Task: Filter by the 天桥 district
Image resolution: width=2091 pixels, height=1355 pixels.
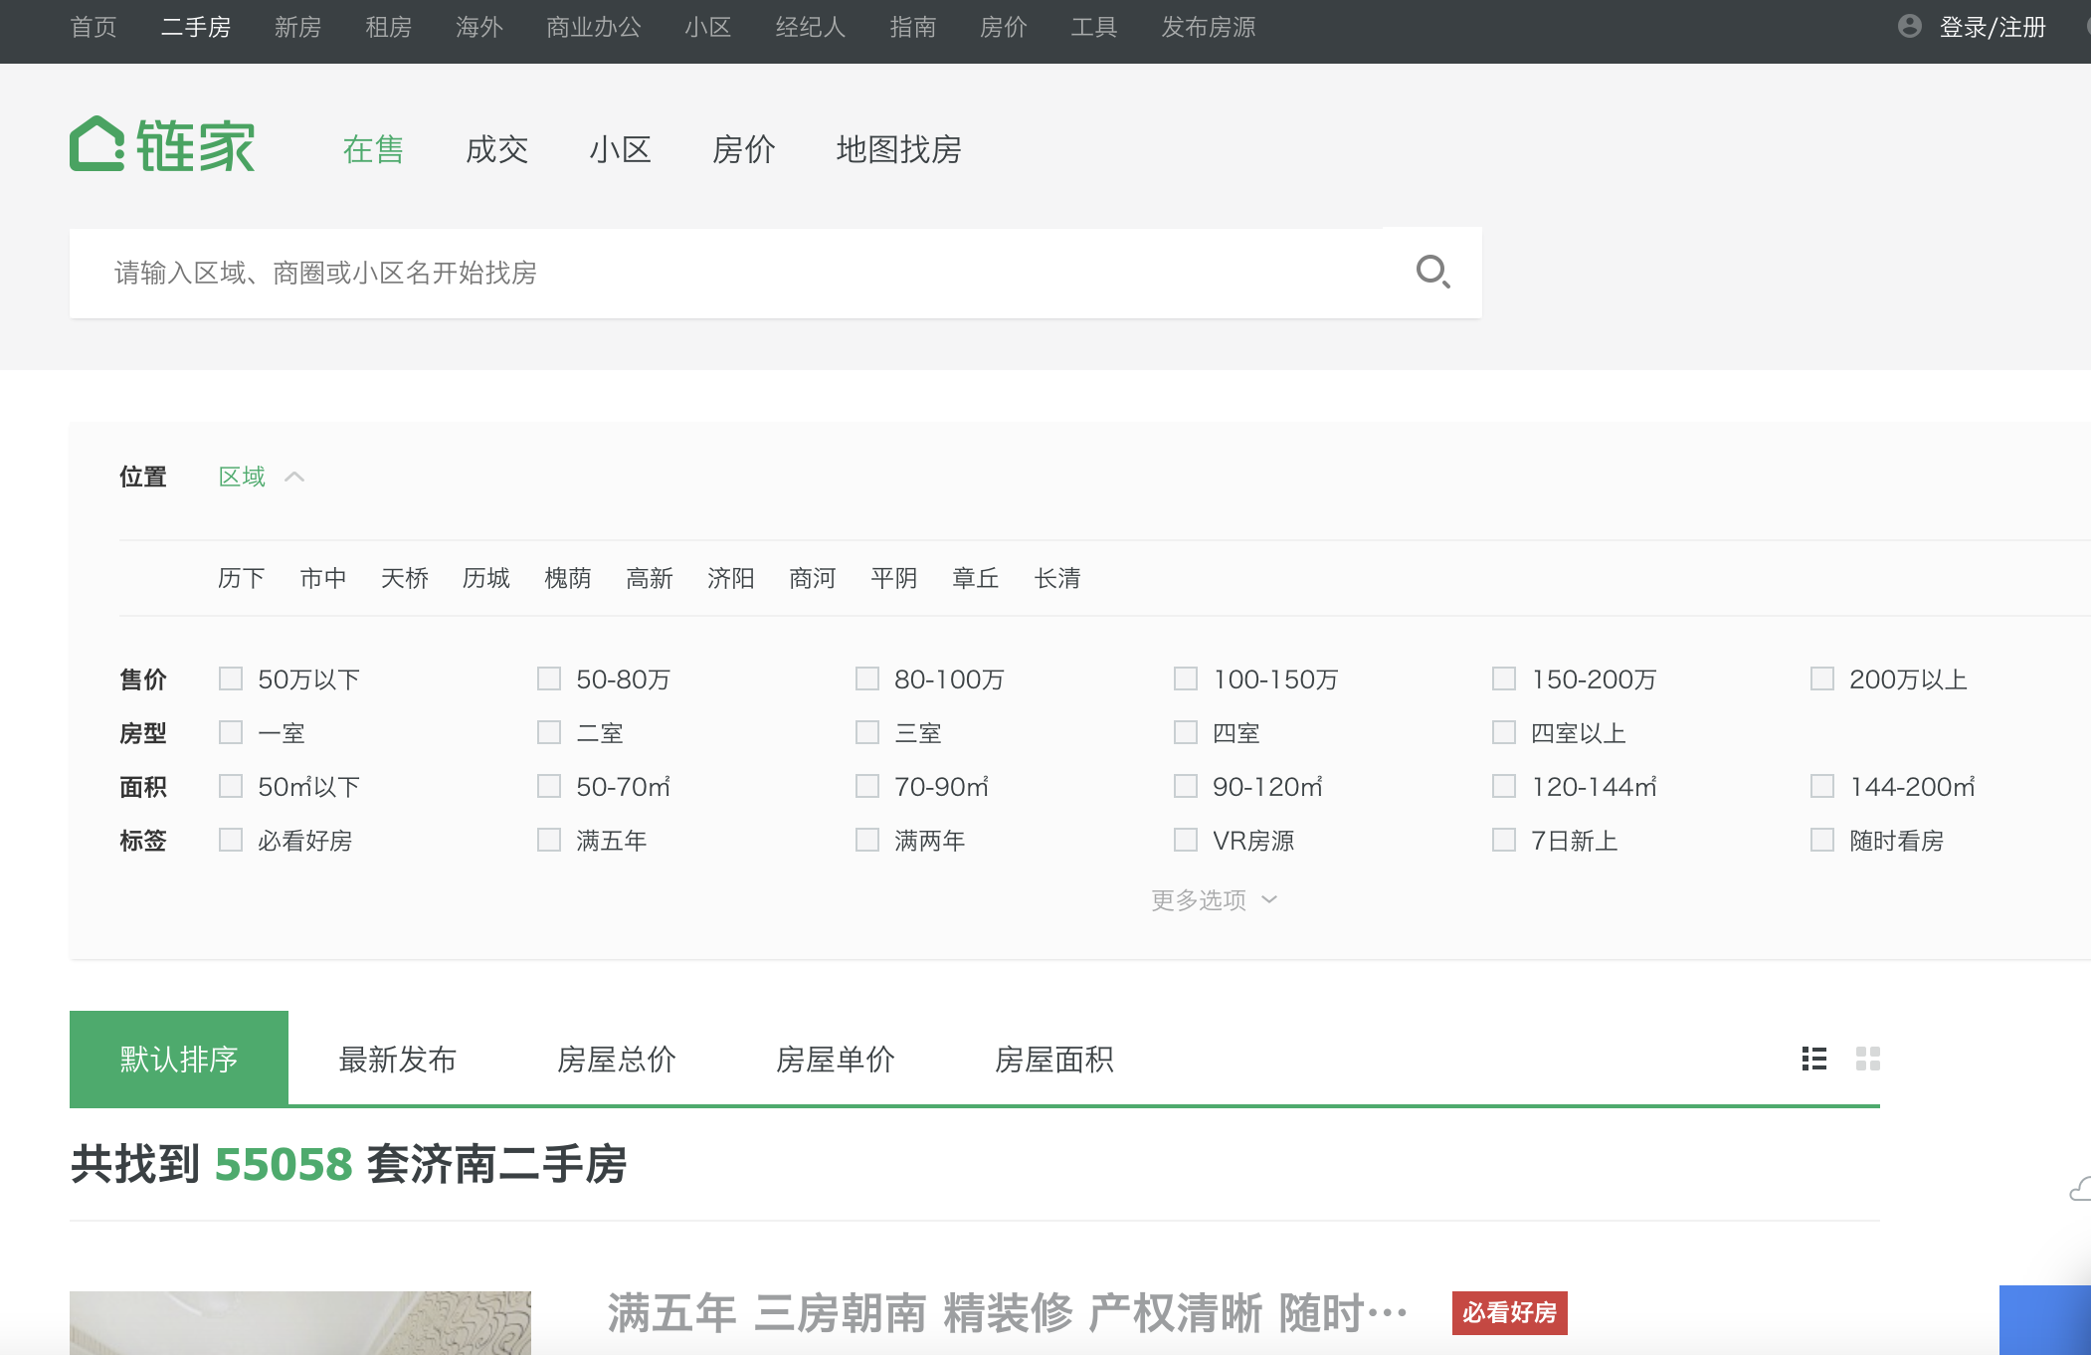Action: tap(405, 578)
